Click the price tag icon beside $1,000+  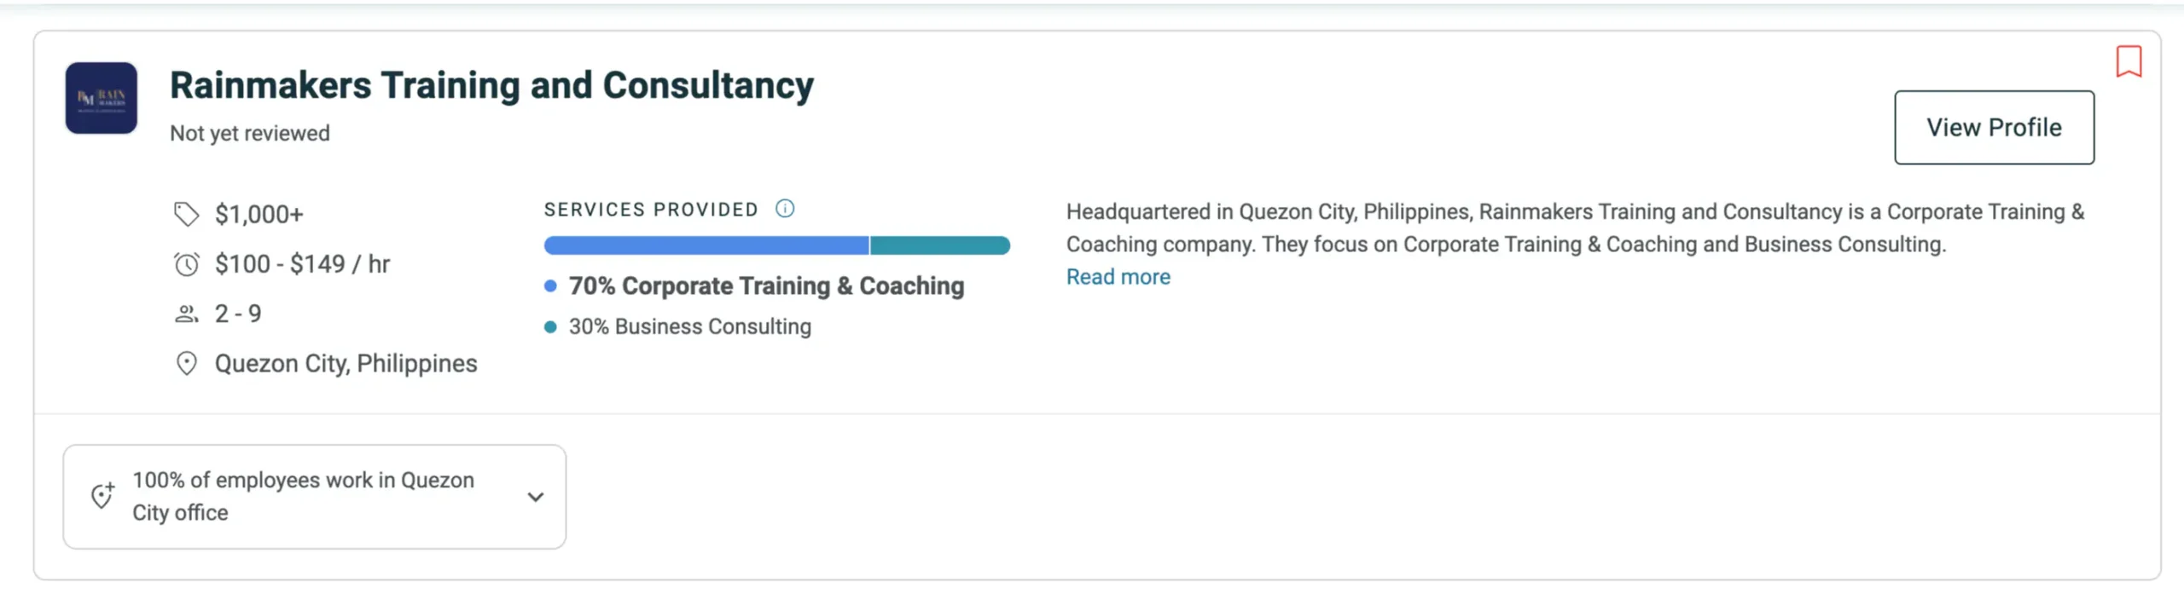tap(186, 214)
